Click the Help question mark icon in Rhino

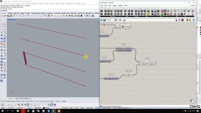tap(93, 16)
